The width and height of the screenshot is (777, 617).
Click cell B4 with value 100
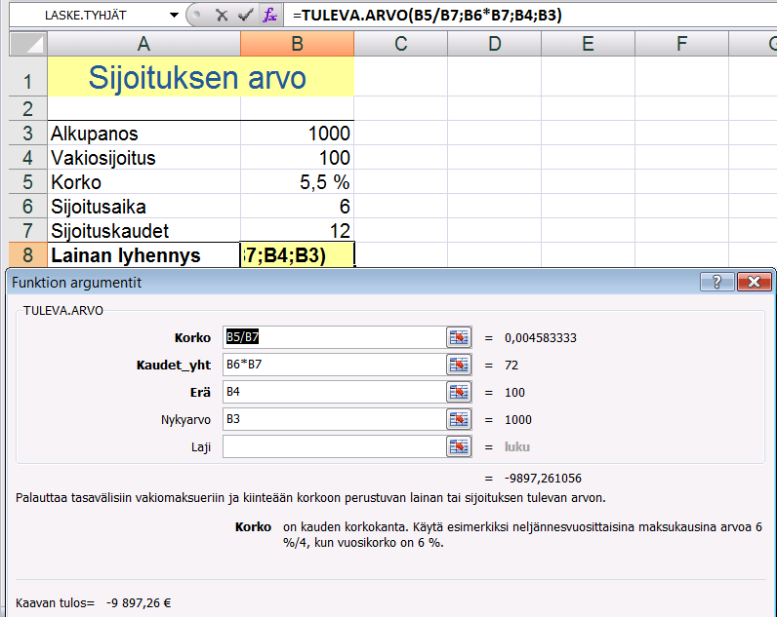[298, 157]
